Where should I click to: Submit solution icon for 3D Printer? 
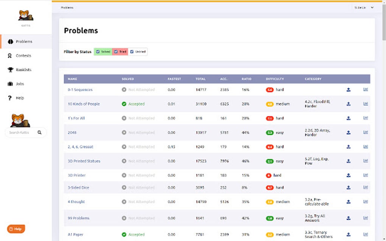click(348, 175)
